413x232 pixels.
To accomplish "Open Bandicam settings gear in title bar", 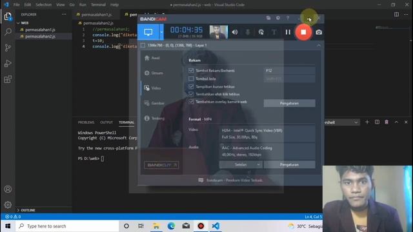I will point(278,18).
